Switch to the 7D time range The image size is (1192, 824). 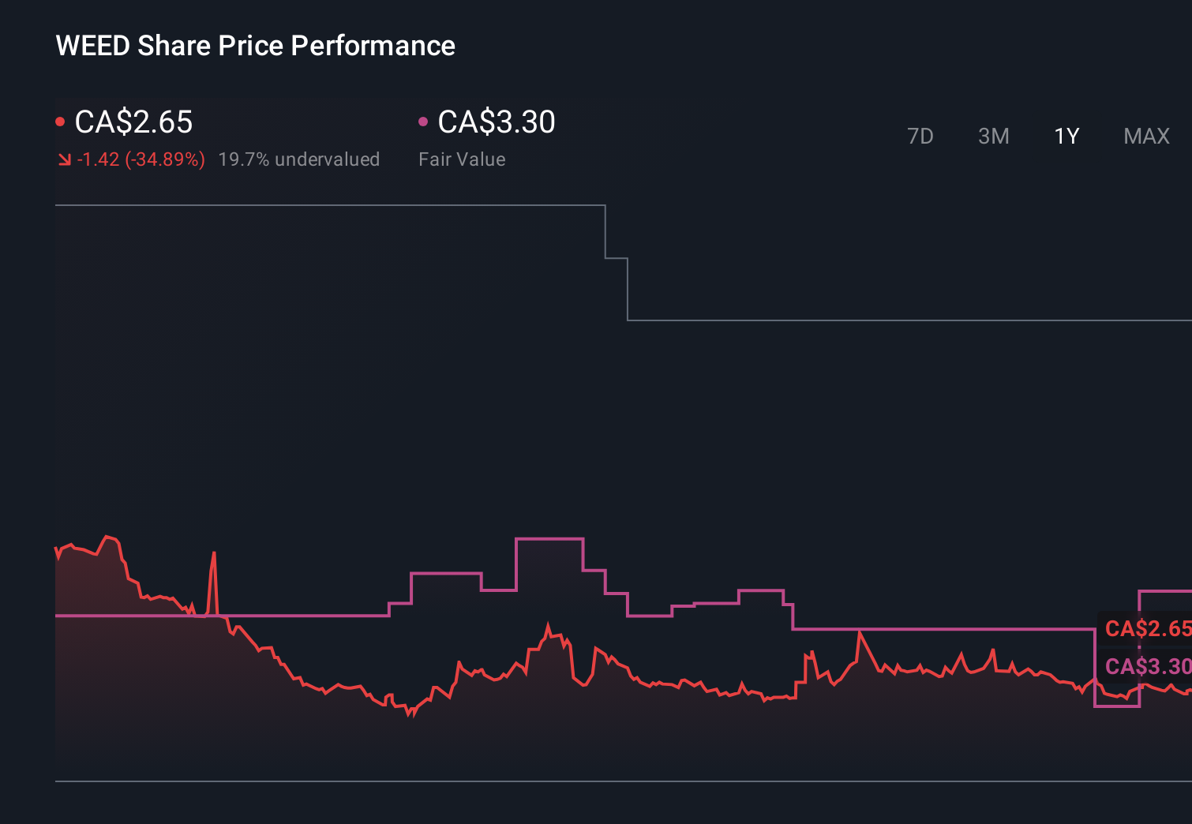[x=920, y=136]
